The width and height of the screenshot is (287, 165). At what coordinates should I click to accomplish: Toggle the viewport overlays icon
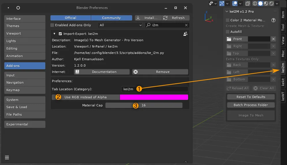click(x=235, y=3)
